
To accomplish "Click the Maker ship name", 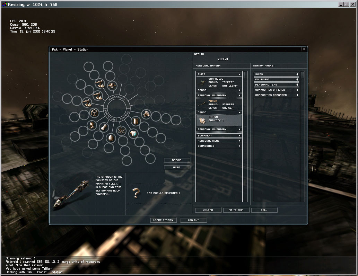I will [212, 101].
